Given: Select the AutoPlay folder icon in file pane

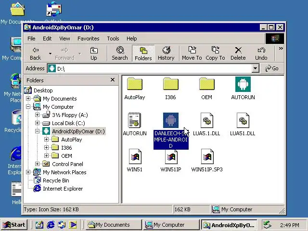Looking at the screenshot, I should (x=135, y=89).
